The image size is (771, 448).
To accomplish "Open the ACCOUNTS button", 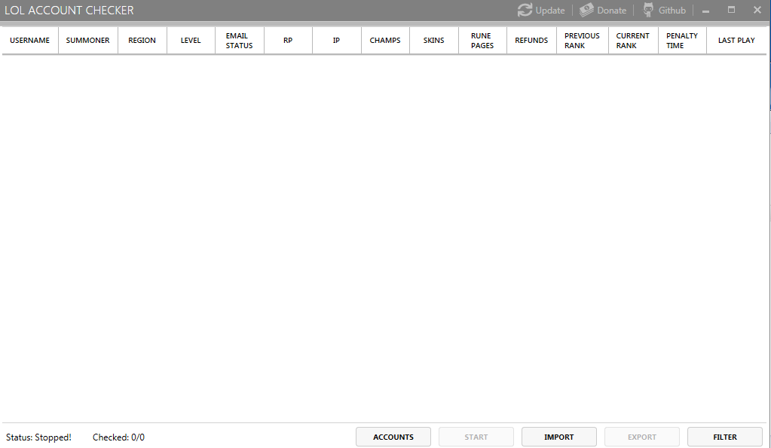I will pyautogui.click(x=393, y=437).
